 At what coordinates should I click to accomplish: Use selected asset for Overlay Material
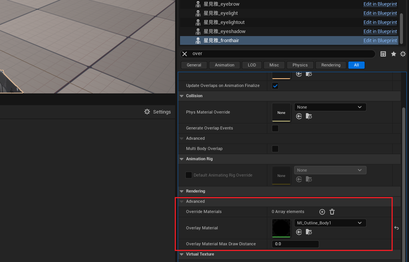(299, 232)
